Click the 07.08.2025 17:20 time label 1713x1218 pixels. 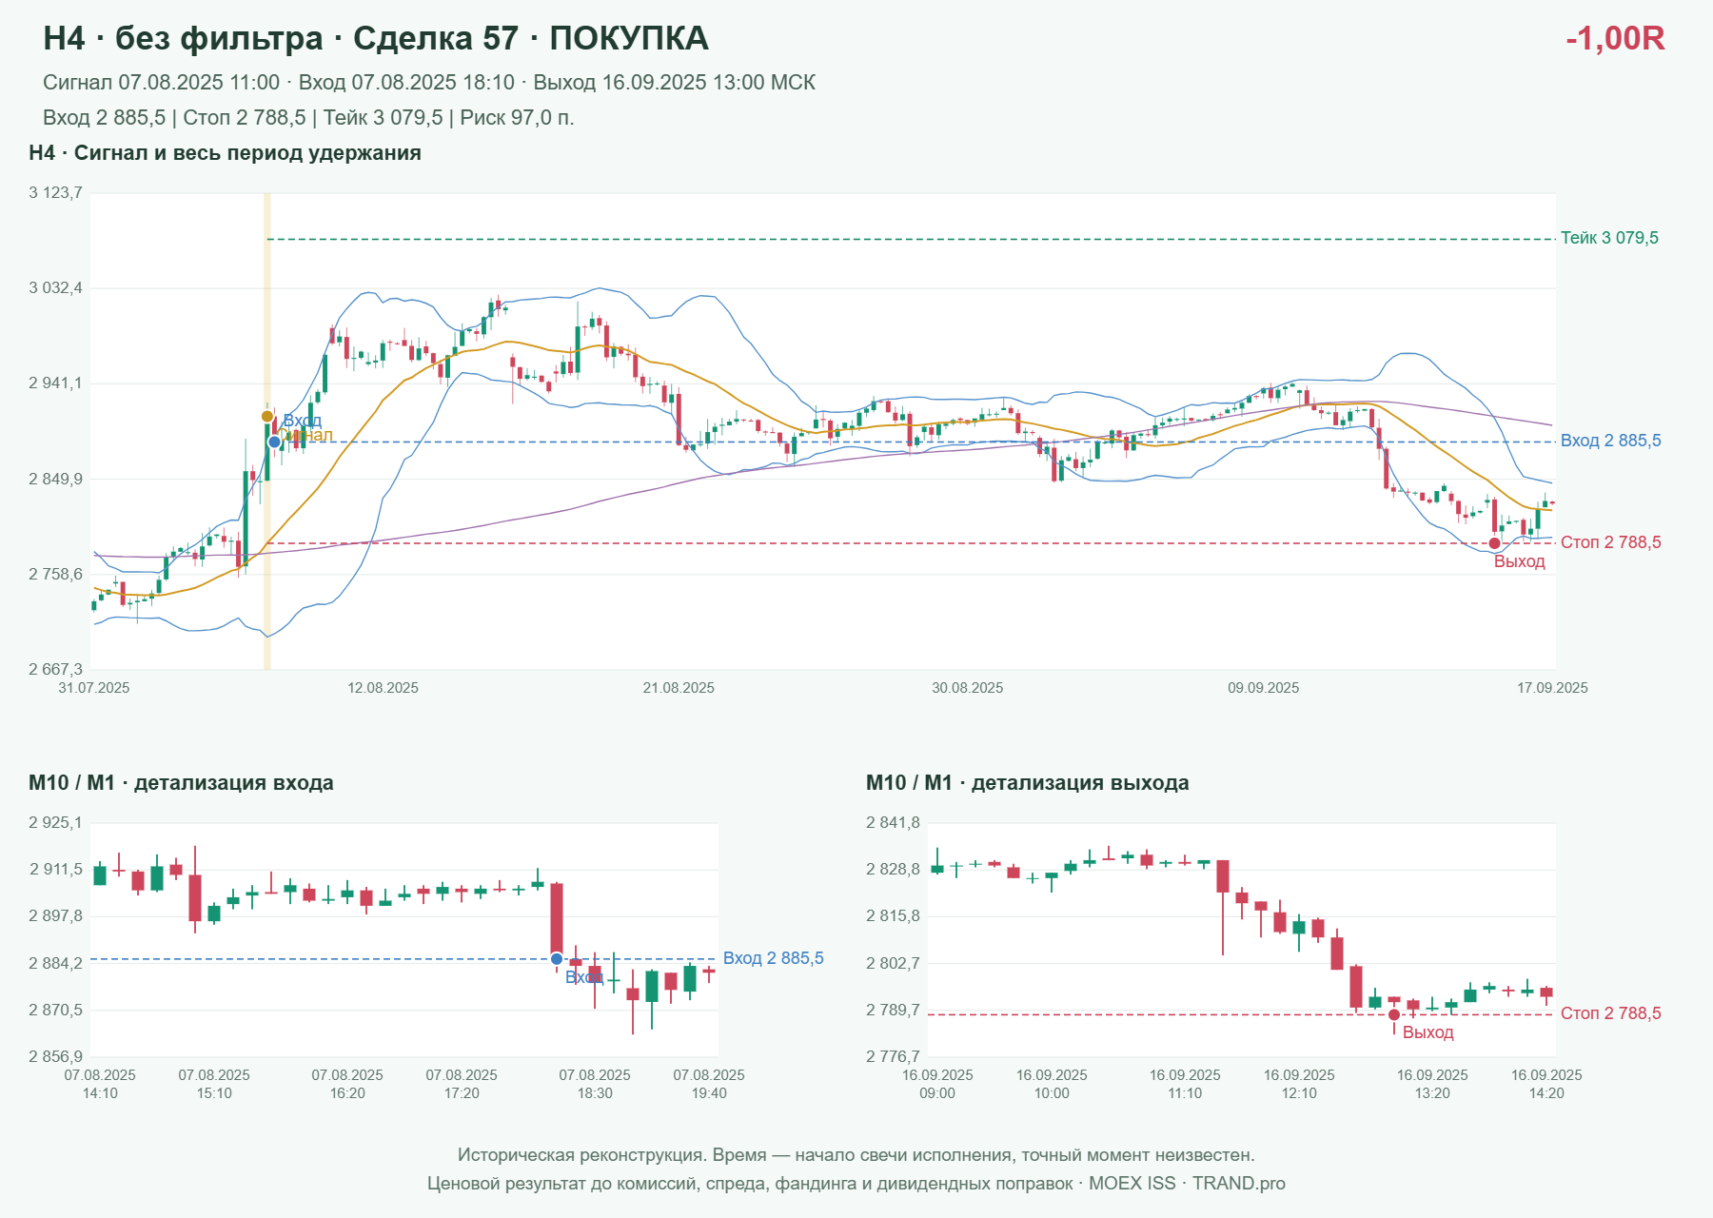pyautogui.click(x=462, y=1084)
